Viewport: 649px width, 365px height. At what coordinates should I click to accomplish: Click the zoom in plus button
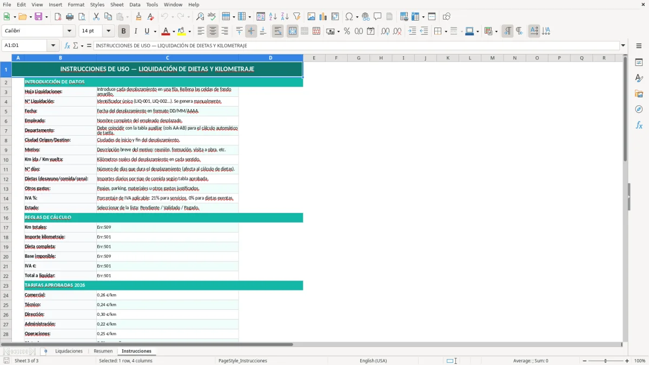coord(627,361)
